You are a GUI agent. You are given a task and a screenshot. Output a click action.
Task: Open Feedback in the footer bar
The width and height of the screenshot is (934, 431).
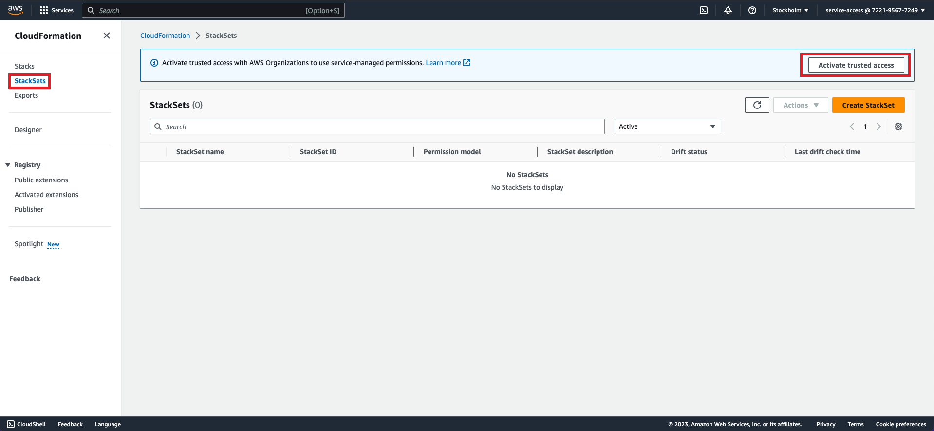point(70,424)
